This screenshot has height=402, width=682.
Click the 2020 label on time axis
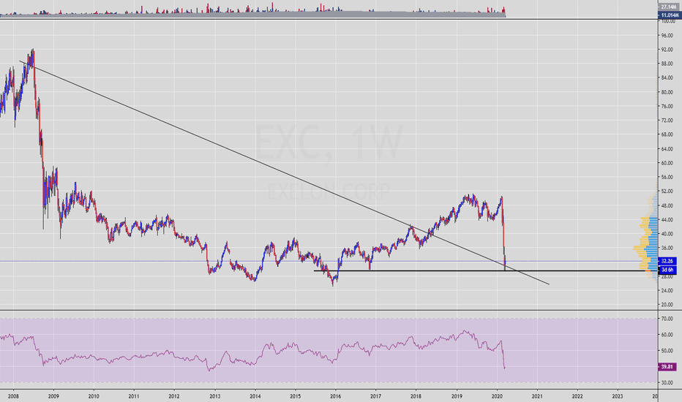(497, 396)
